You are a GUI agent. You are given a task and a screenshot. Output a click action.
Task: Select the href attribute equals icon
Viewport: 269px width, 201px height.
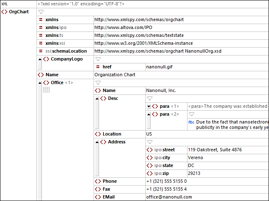[98, 67]
